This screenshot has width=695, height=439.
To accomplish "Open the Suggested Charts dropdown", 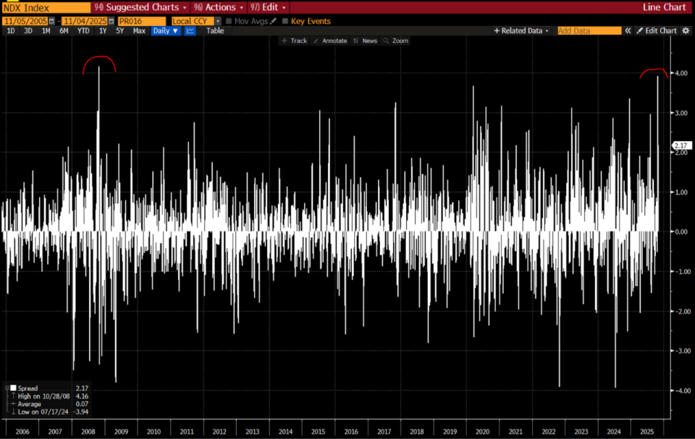I will (x=140, y=7).
